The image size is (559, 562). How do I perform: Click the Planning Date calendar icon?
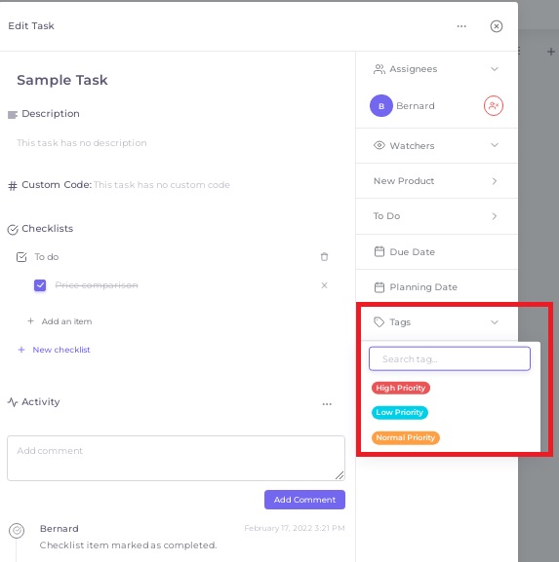point(379,287)
